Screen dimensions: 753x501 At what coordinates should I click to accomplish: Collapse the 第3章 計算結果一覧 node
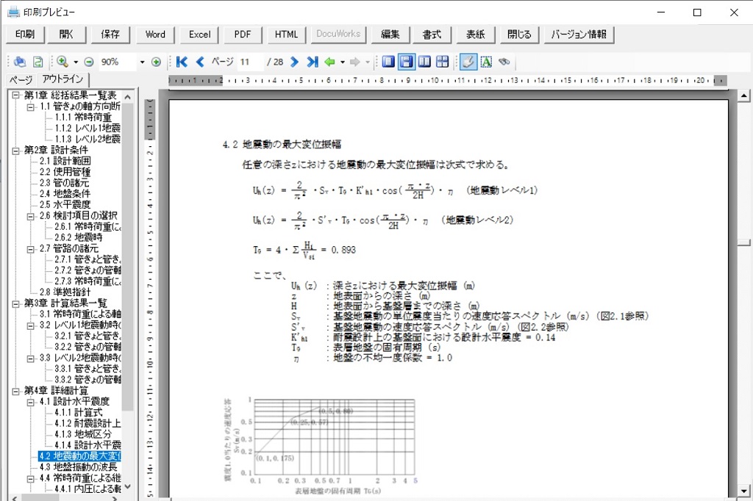pyautogui.click(x=16, y=303)
